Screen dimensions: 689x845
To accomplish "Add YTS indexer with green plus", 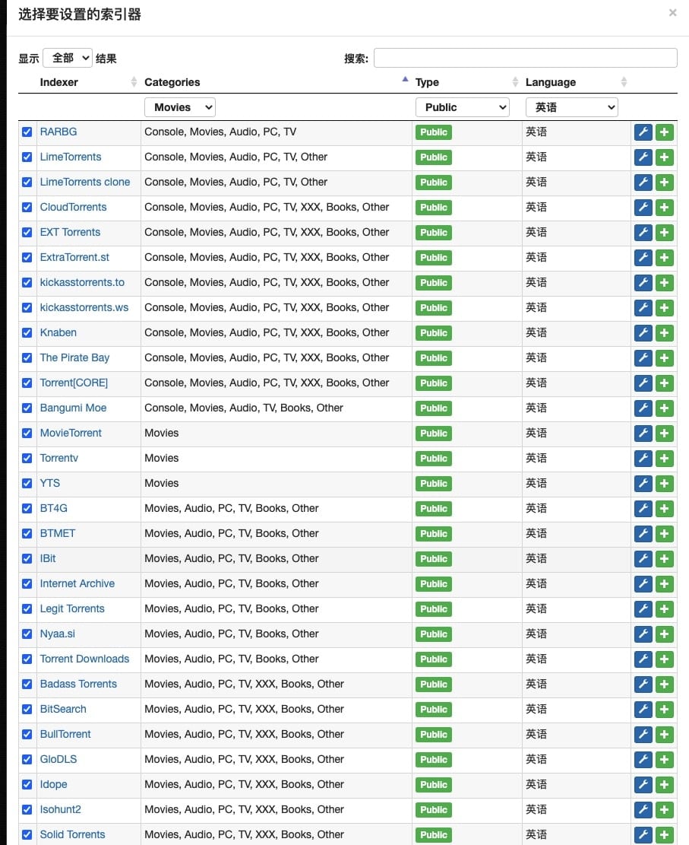I will pos(664,484).
